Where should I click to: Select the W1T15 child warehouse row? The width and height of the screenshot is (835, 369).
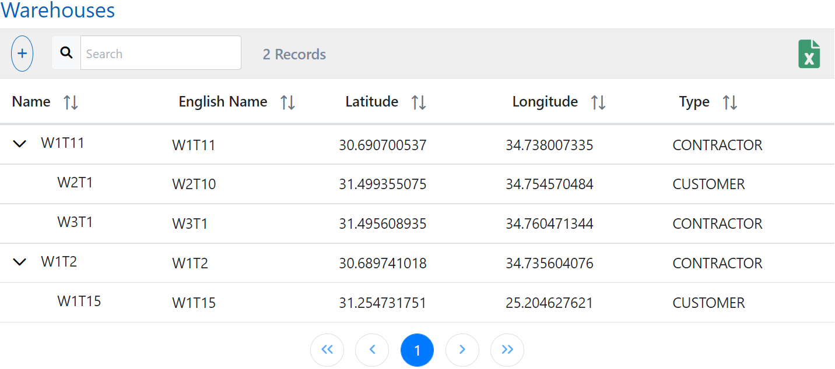point(79,301)
